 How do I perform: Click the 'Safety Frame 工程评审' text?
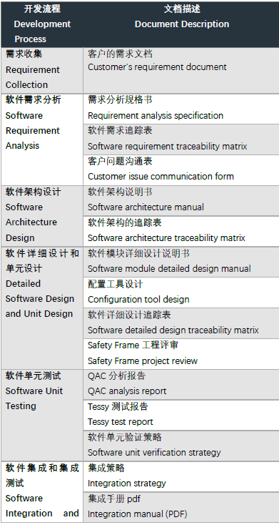133,345
